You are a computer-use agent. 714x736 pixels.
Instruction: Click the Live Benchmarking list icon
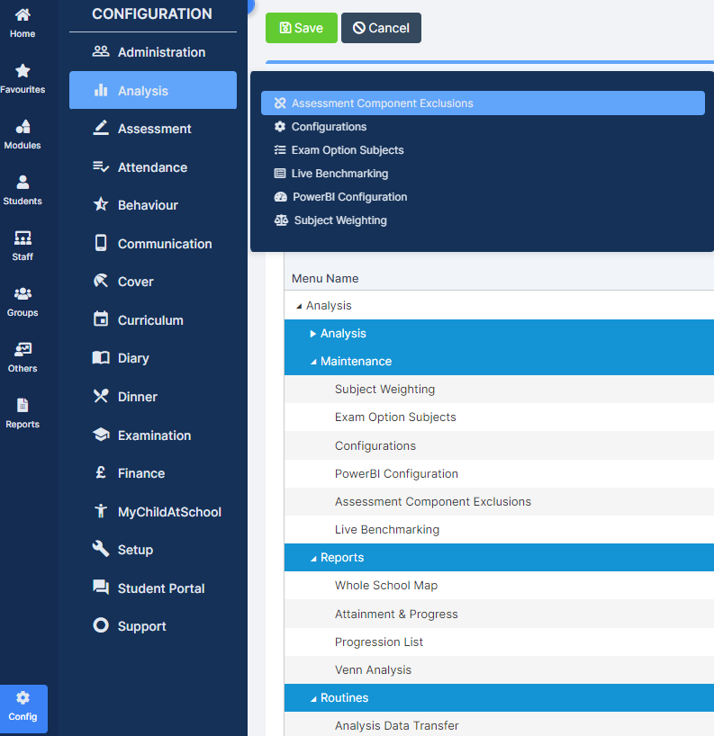(280, 174)
